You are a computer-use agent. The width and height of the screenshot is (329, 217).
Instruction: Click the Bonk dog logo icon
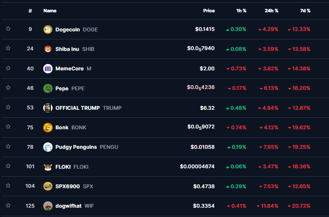48,127
